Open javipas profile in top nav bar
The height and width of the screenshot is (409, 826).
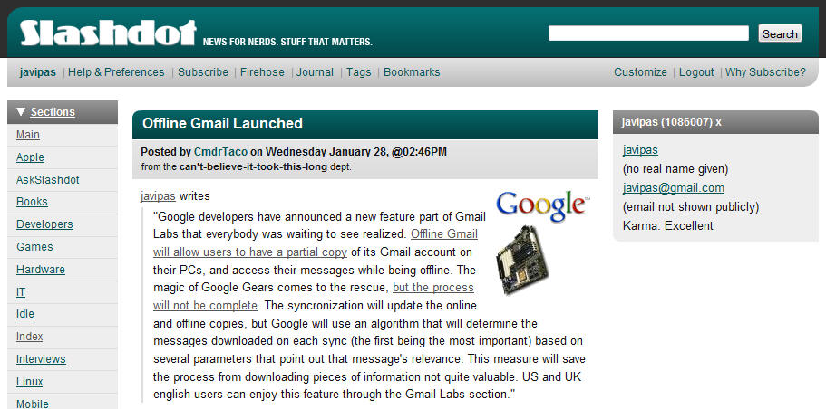point(38,72)
